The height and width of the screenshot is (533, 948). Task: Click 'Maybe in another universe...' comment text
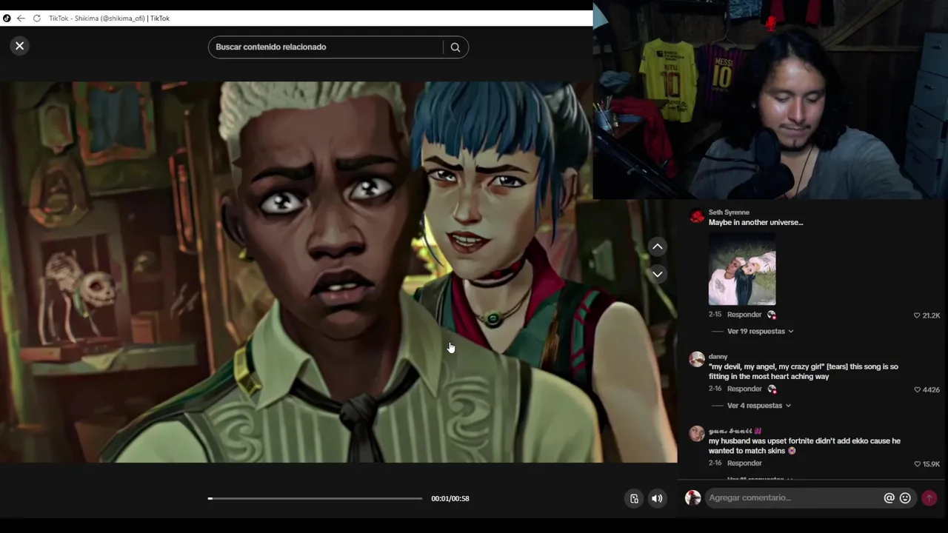[x=755, y=222]
